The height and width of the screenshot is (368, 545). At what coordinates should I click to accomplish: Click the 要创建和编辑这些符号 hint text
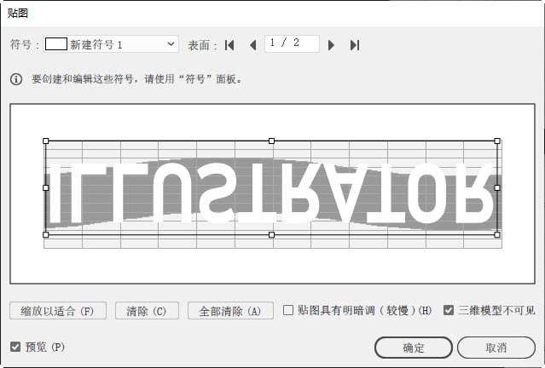point(137,79)
